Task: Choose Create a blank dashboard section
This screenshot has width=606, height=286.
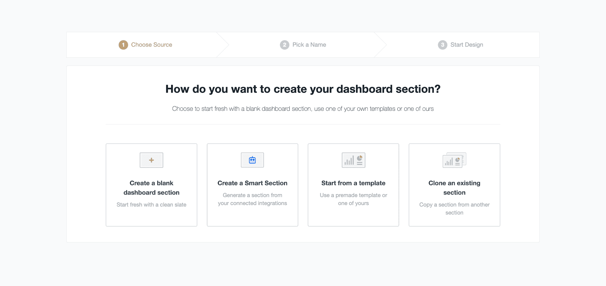Action: (x=151, y=185)
